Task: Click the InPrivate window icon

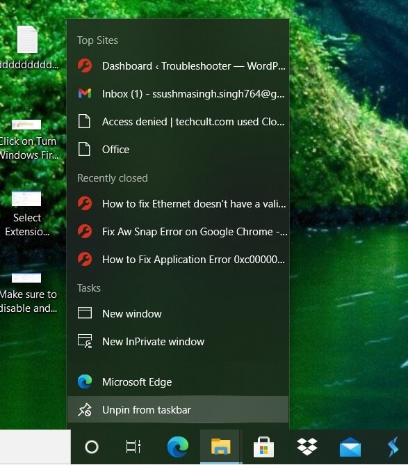Action: (85, 341)
